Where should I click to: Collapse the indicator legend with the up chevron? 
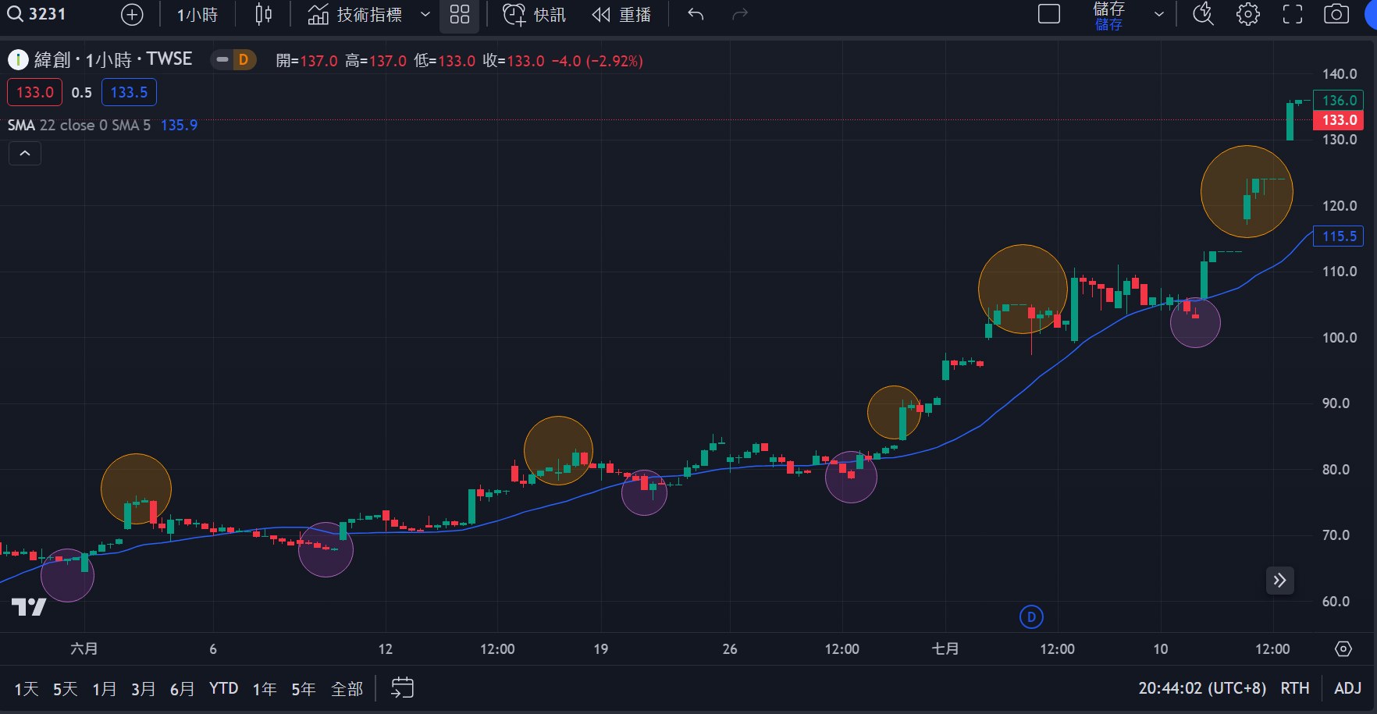click(25, 154)
